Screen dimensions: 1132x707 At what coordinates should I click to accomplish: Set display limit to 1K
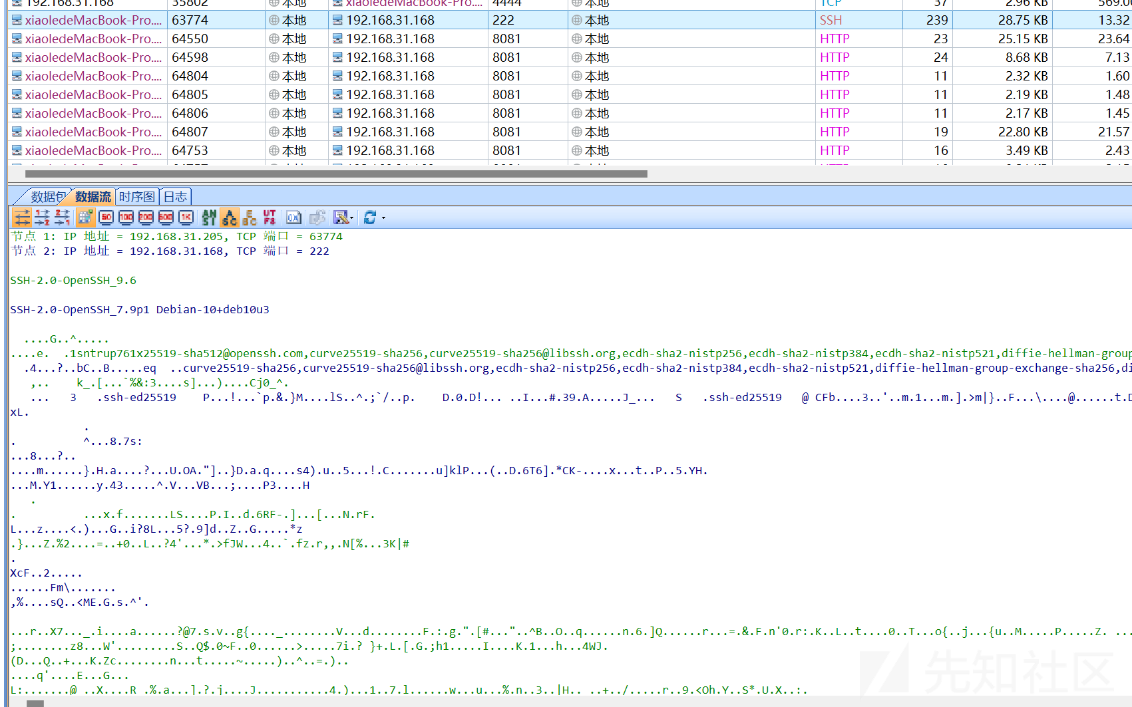[x=186, y=217]
